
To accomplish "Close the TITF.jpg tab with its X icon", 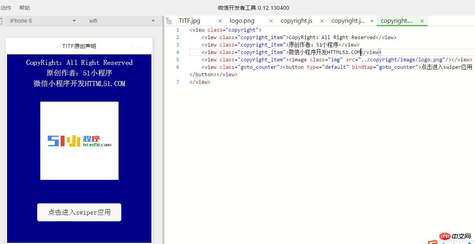I will click(220, 21).
